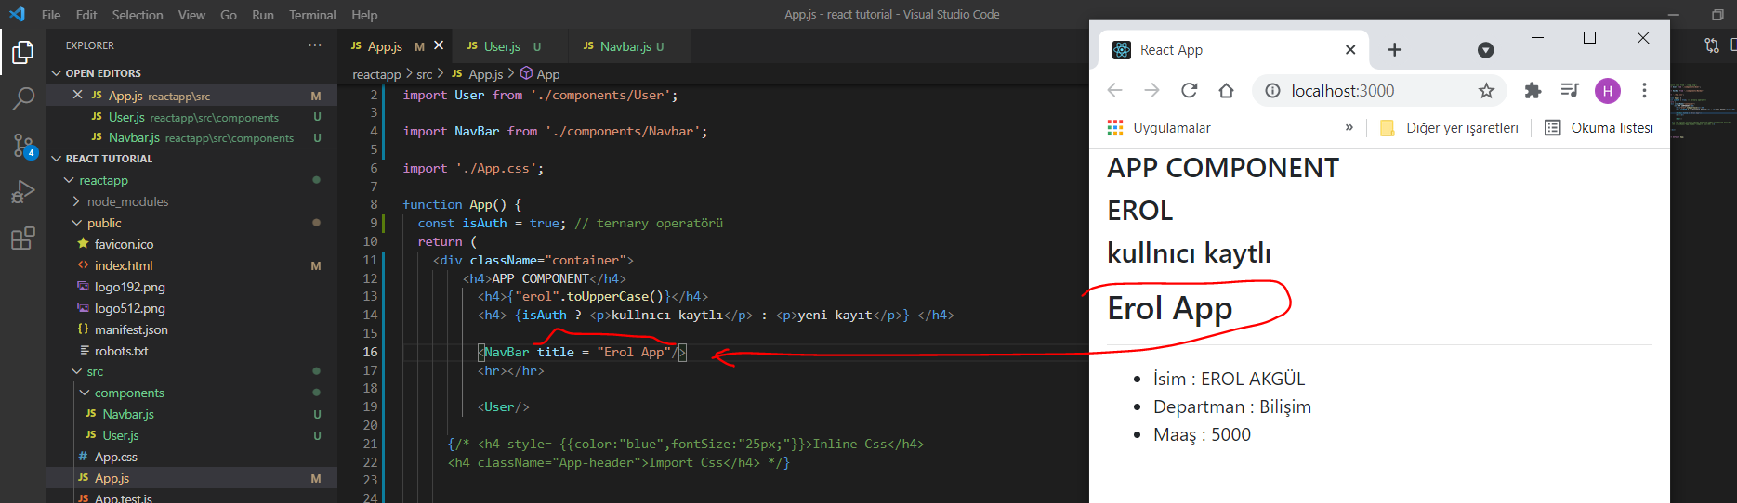Open Source Control view icon

[x=23, y=145]
